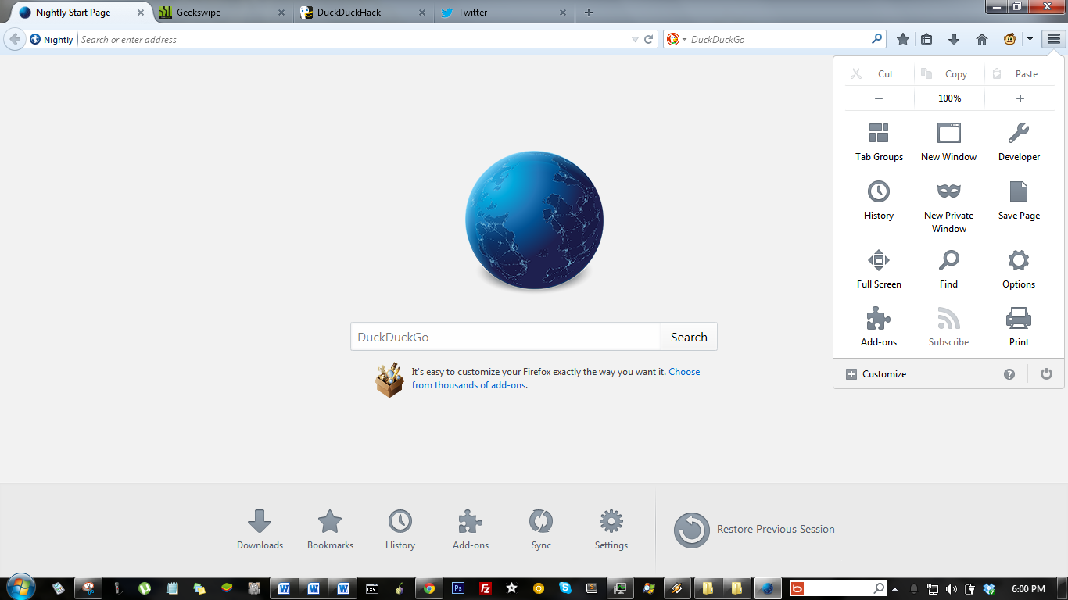Click the taskbar clock showing 6:00 PM
Screen dimensions: 1068x600
point(1028,588)
